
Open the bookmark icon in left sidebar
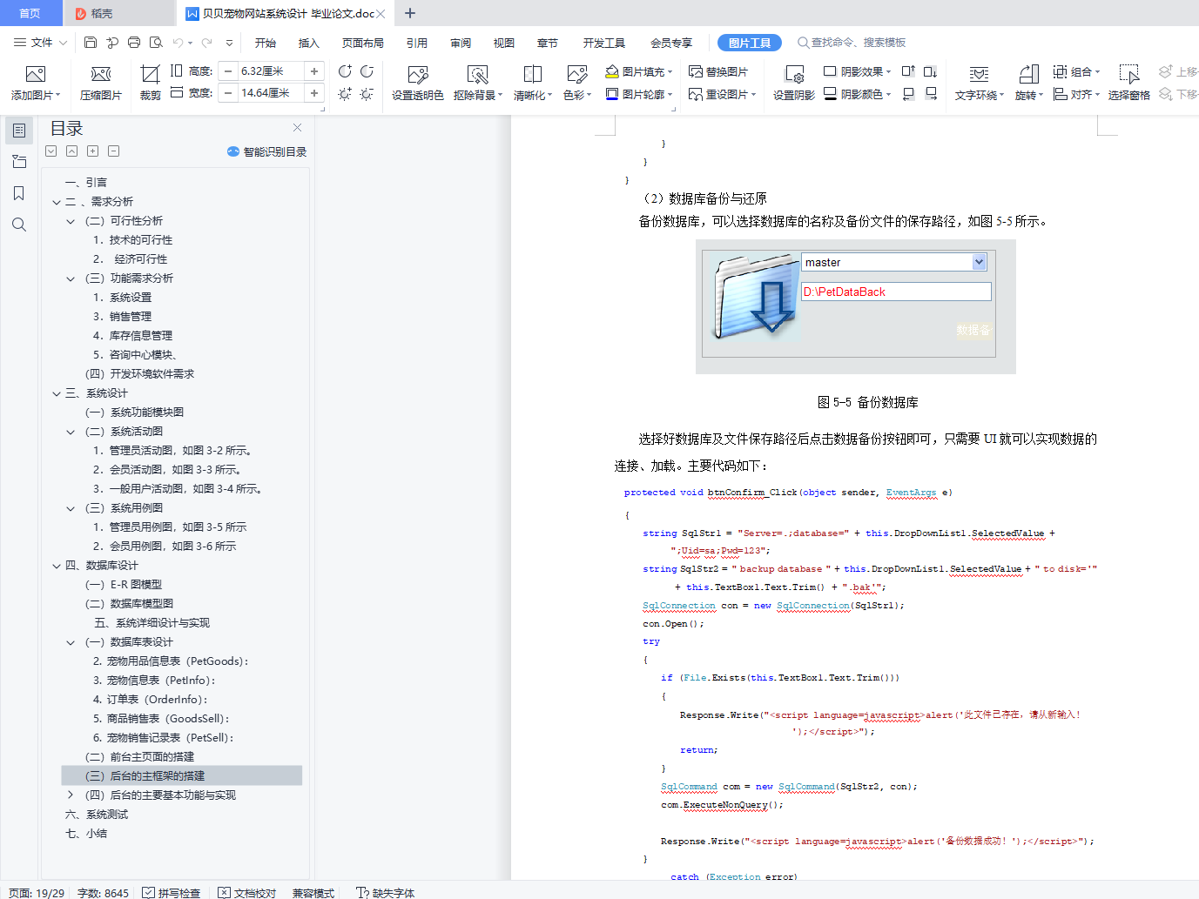point(19,193)
